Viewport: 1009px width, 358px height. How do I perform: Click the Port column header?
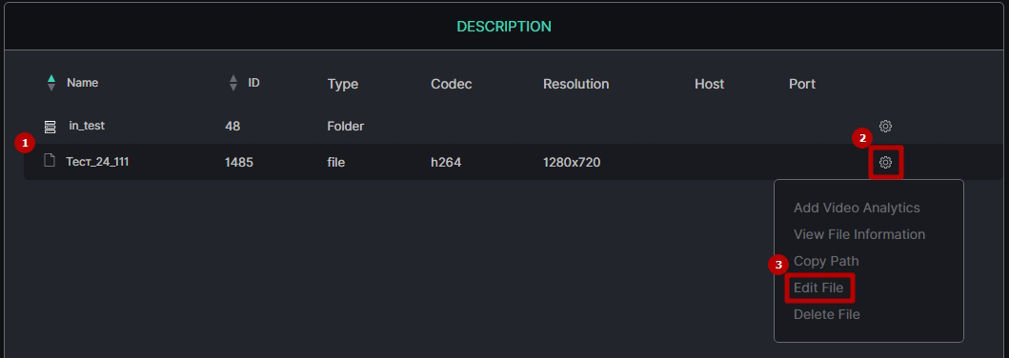(x=802, y=84)
